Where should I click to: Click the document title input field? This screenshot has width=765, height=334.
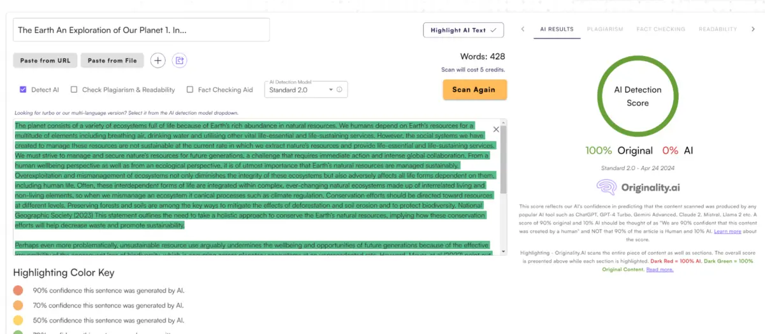coord(142,30)
